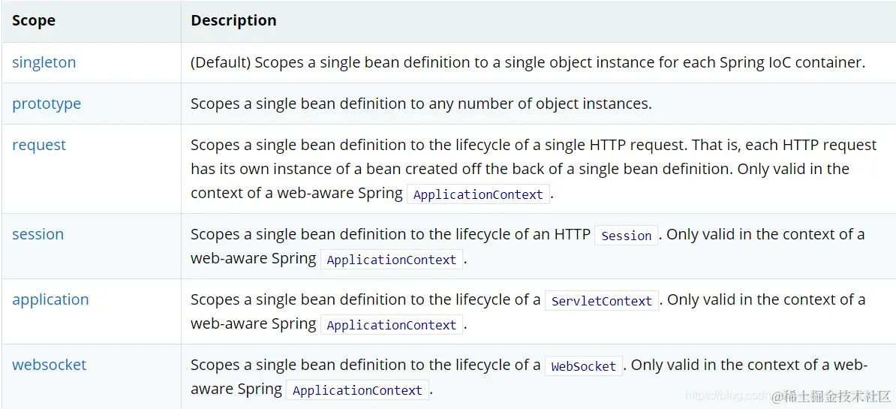Click the ServletContext code tag

(602, 301)
